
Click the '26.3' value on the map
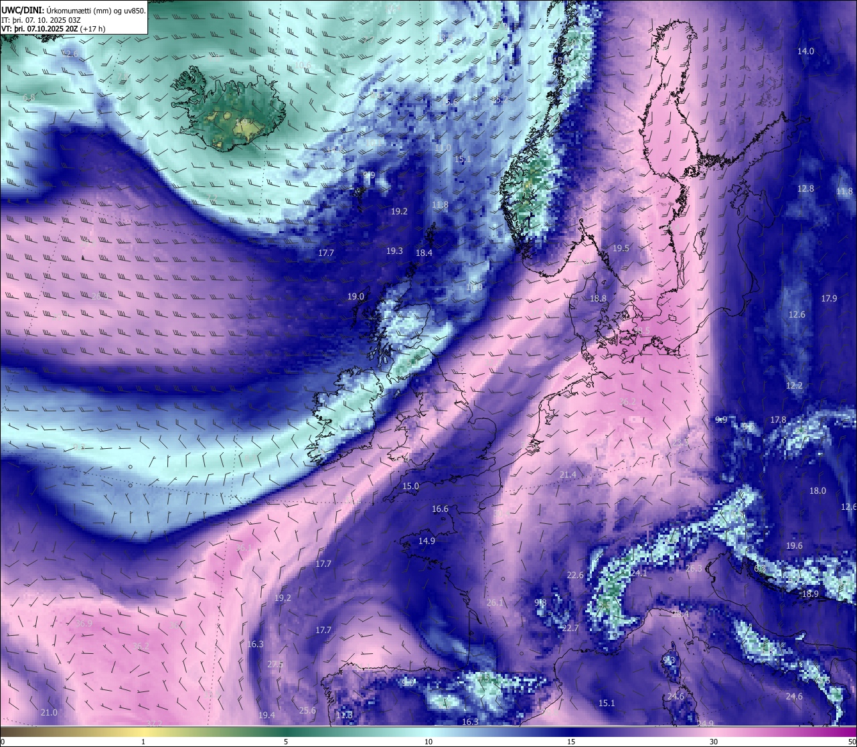coord(694,569)
